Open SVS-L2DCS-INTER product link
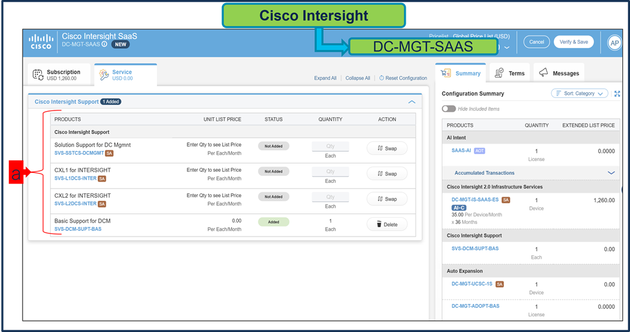 tap(76, 203)
